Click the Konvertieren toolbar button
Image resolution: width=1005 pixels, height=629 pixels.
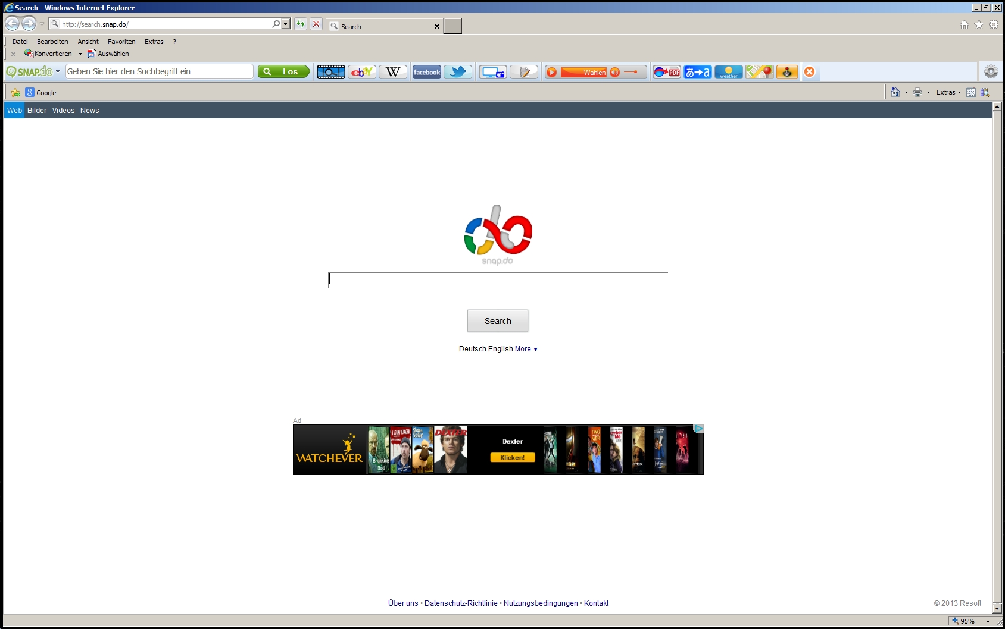tap(48, 54)
